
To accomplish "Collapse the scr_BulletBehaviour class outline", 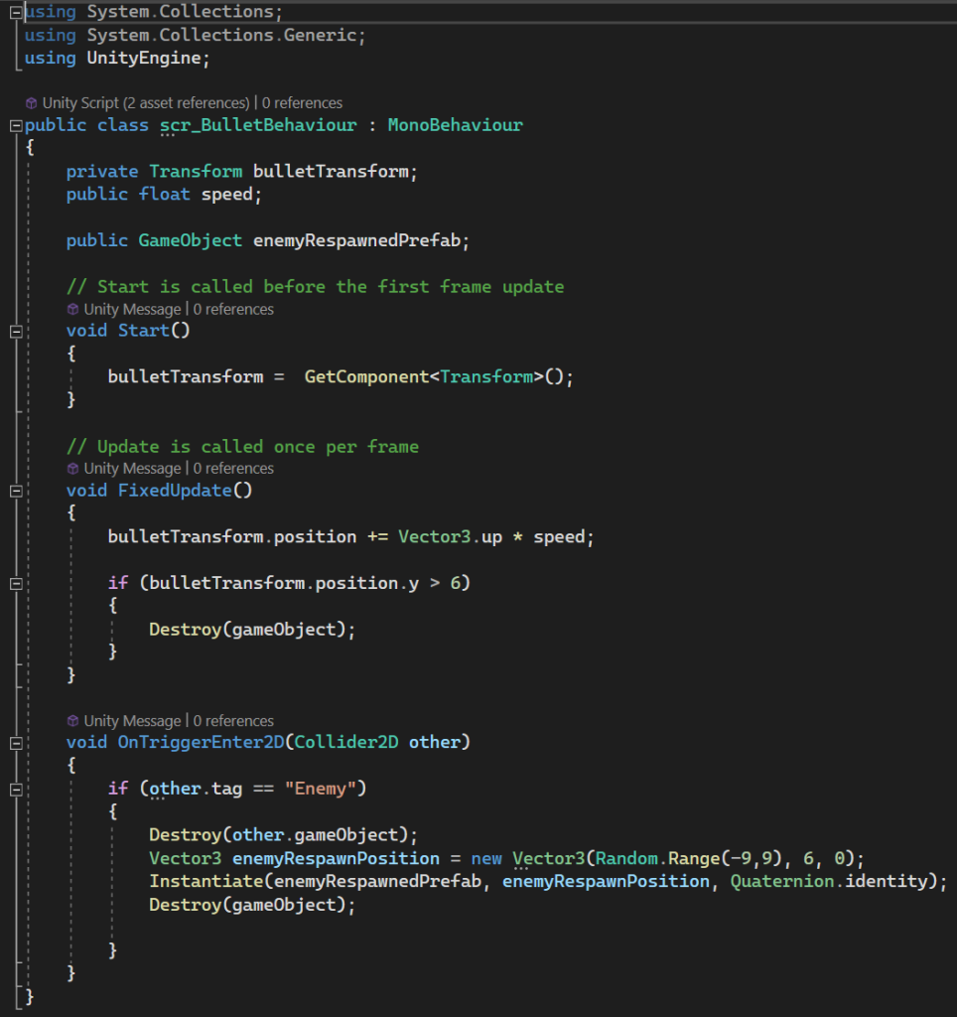I will (15, 126).
